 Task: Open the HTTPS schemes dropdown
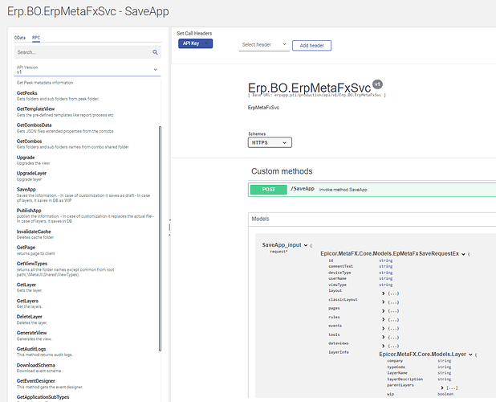click(270, 142)
